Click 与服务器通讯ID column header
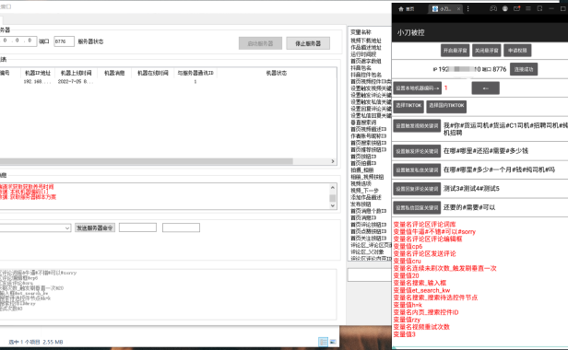This screenshot has height=350, width=568. (x=195, y=73)
